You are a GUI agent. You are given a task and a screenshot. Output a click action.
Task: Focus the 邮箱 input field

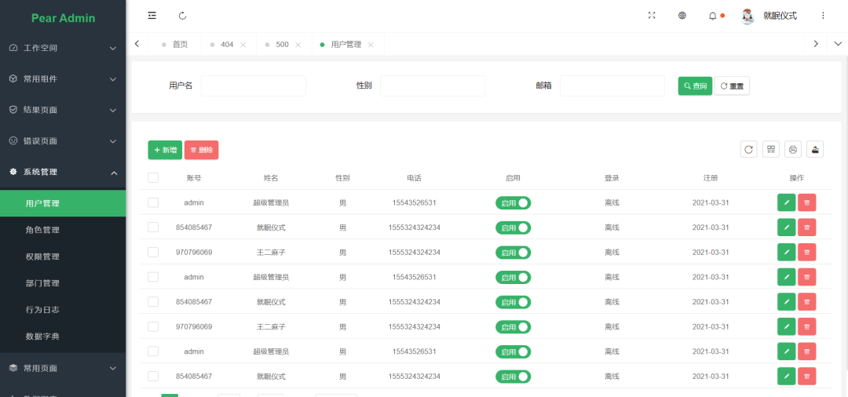point(612,86)
